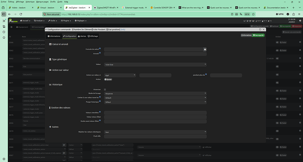Click Ajouter une commande on the background page
303x162 pixels.
(x=292, y=32)
